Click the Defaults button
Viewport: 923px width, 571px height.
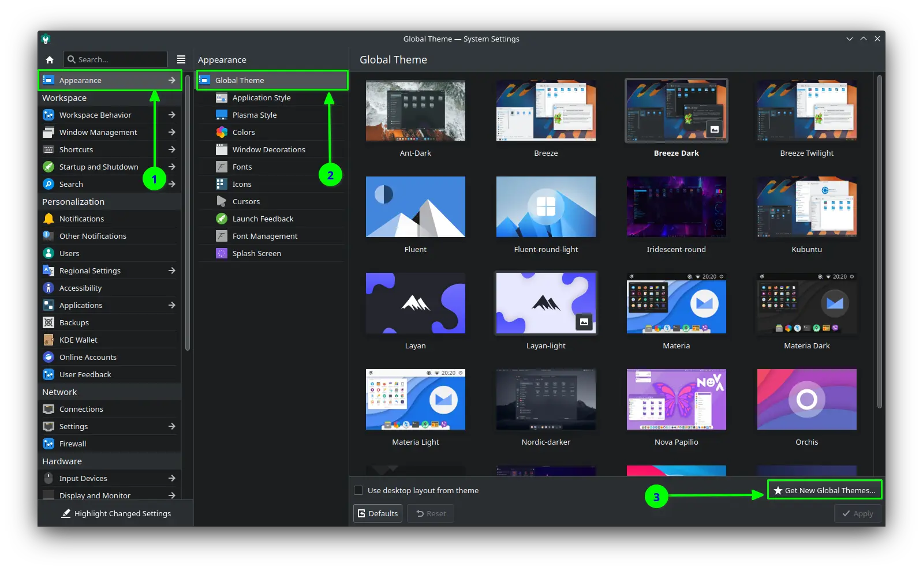(x=378, y=513)
